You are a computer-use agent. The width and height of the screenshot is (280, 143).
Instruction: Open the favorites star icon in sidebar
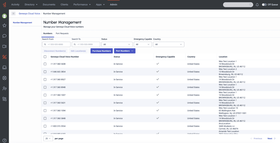coord(4,25)
